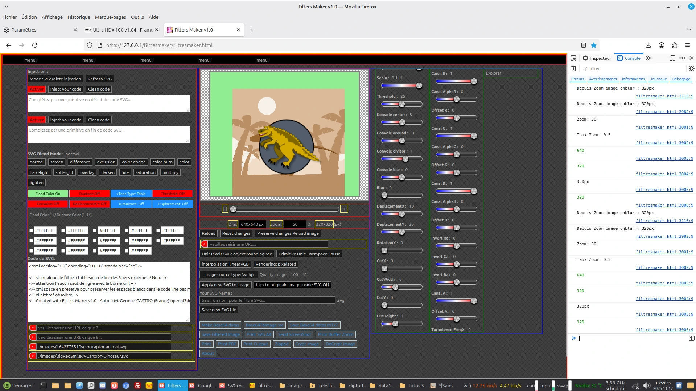Click Apply new SVG to Image
Image resolution: width=696 pixels, height=391 pixels.
click(x=226, y=285)
